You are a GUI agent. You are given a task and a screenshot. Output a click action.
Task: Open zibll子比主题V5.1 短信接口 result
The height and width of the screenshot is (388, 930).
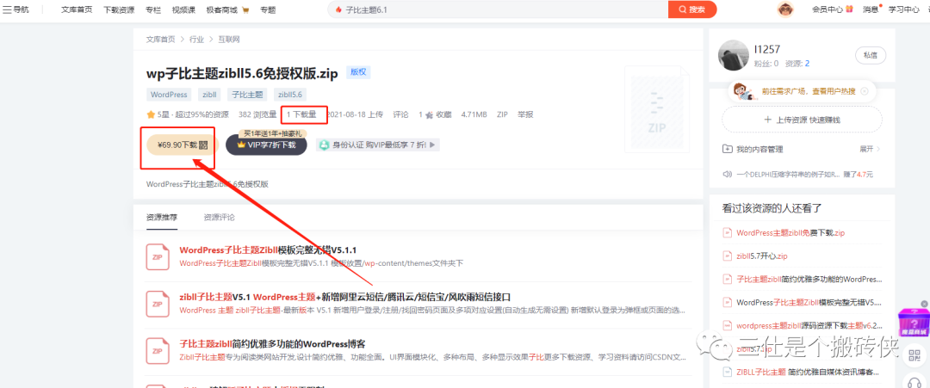coord(344,296)
